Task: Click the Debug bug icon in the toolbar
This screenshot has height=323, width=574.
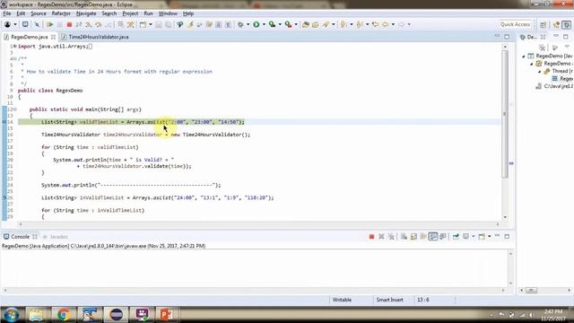Action: (240, 24)
